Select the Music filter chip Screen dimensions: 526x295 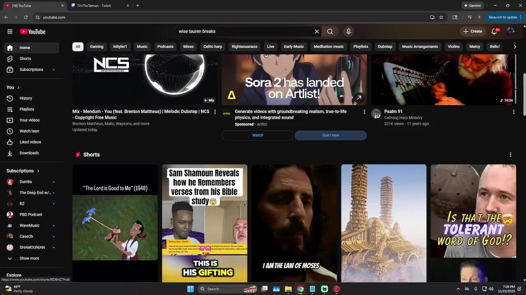coord(142,47)
